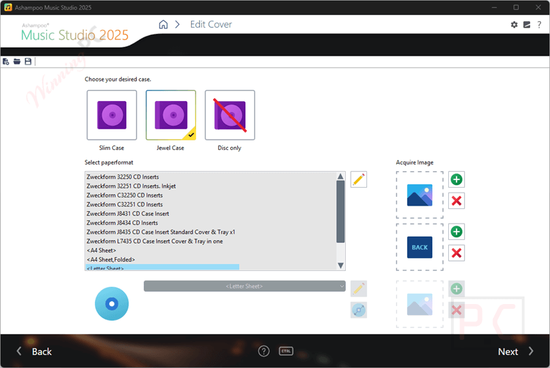Select the Jewel Case option
This screenshot has height=368, width=550.
170,115
